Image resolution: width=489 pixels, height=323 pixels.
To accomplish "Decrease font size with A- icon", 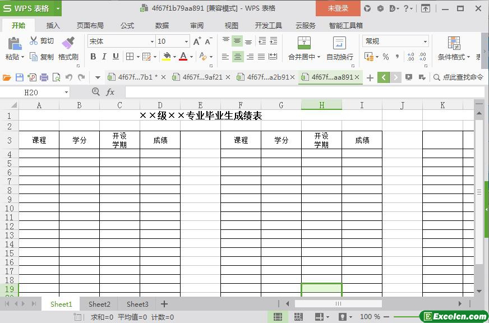I will point(208,41).
